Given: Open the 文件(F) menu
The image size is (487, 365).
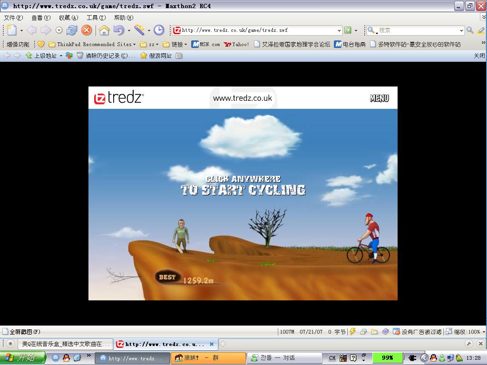Looking at the screenshot, I should coord(13,18).
